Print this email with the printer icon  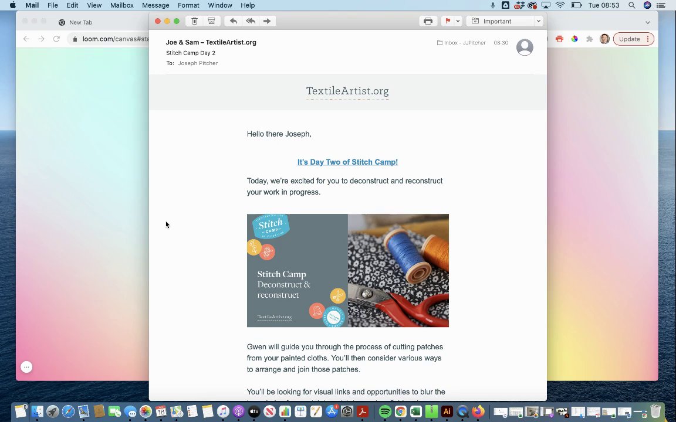point(428,21)
